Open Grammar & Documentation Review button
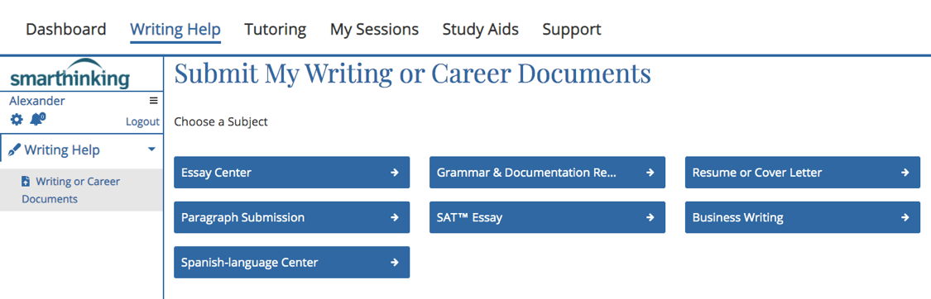931x299 pixels. 548,173
